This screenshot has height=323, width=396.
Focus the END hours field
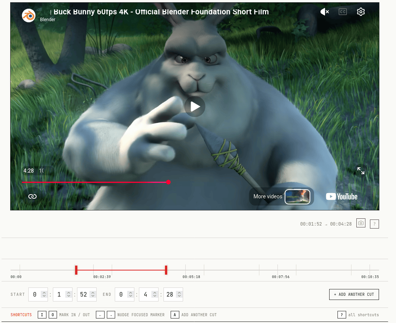coord(125,294)
